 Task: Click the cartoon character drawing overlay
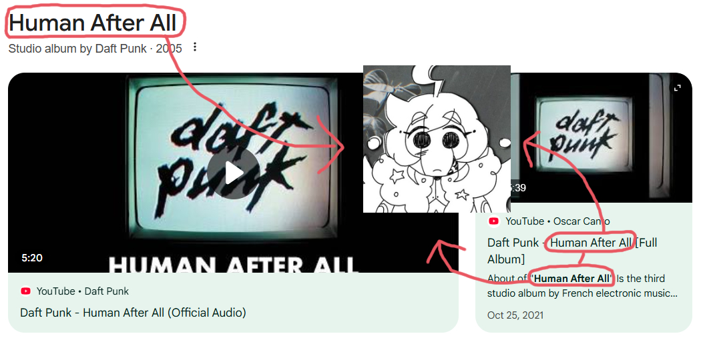point(437,139)
